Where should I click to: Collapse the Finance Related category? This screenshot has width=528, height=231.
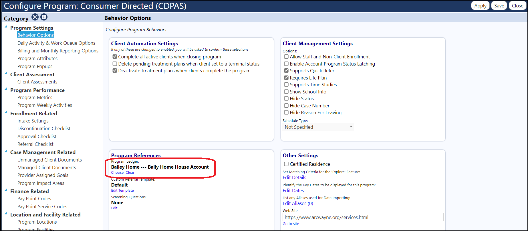pyautogui.click(x=6, y=190)
